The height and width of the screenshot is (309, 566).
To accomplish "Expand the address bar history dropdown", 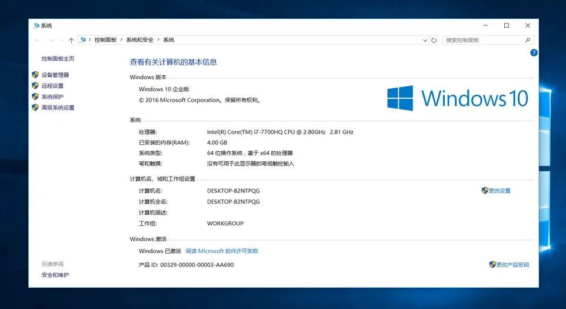I will pos(425,41).
